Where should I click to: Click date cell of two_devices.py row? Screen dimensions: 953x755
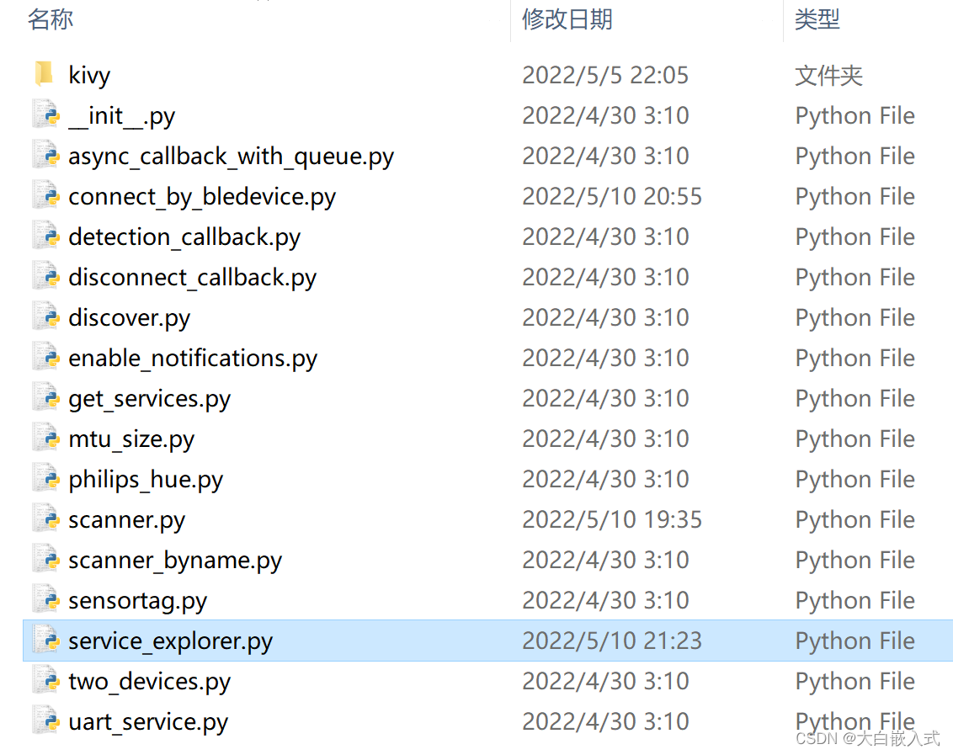(x=605, y=682)
